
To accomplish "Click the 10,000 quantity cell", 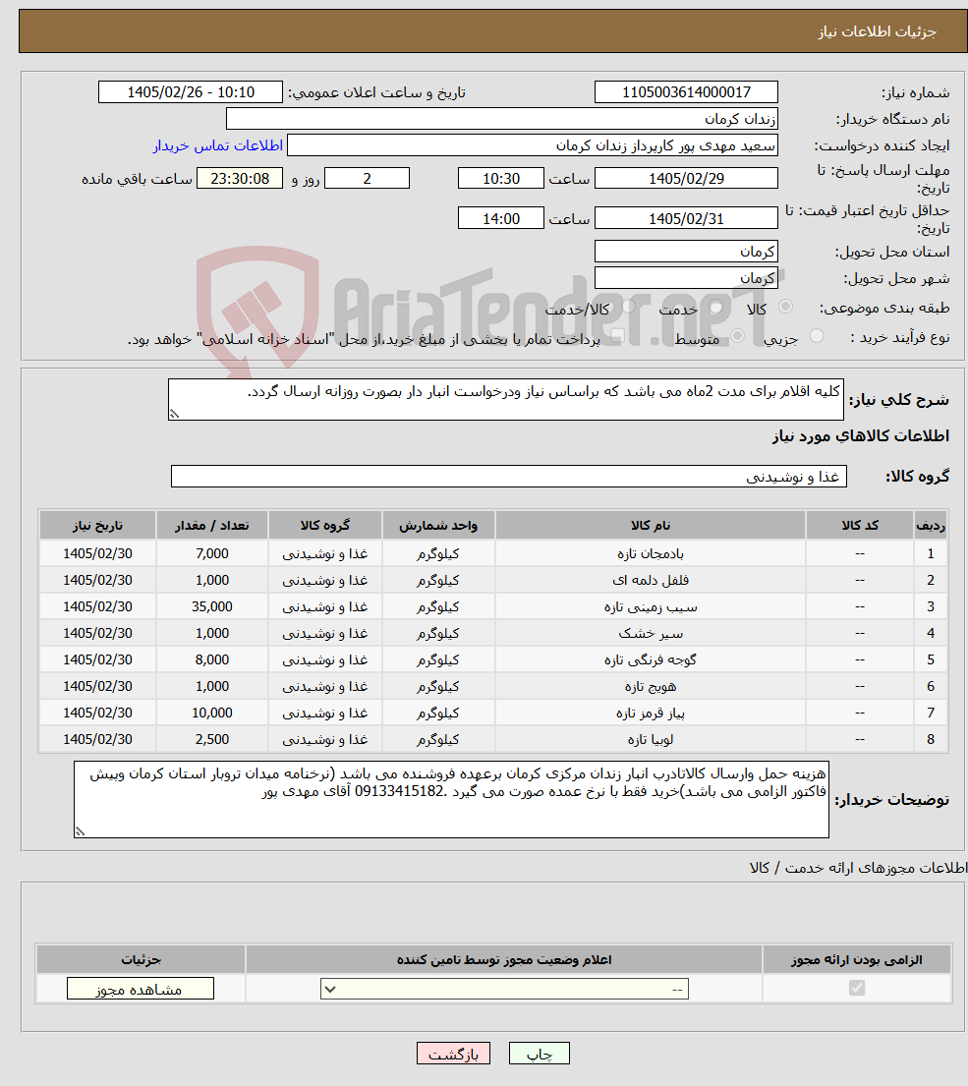I will click(x=212, y=713).
